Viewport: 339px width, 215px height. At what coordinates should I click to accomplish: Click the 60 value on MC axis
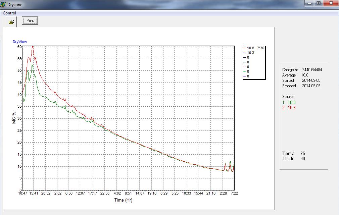[x=19, y=47]
